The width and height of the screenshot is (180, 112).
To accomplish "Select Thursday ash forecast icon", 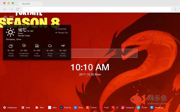I will (x=37, y=46).
